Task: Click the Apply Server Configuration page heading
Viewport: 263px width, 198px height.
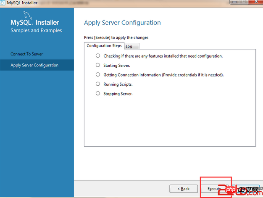Action: point(122,23)
